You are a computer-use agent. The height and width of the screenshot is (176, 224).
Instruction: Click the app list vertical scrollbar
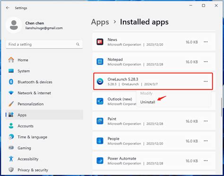(222, 107)
